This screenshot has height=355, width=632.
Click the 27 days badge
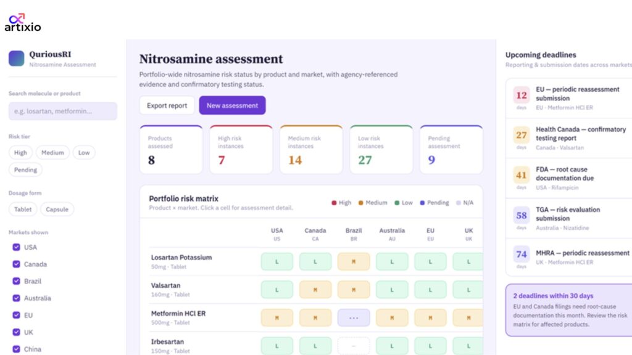tap(522, 135)
